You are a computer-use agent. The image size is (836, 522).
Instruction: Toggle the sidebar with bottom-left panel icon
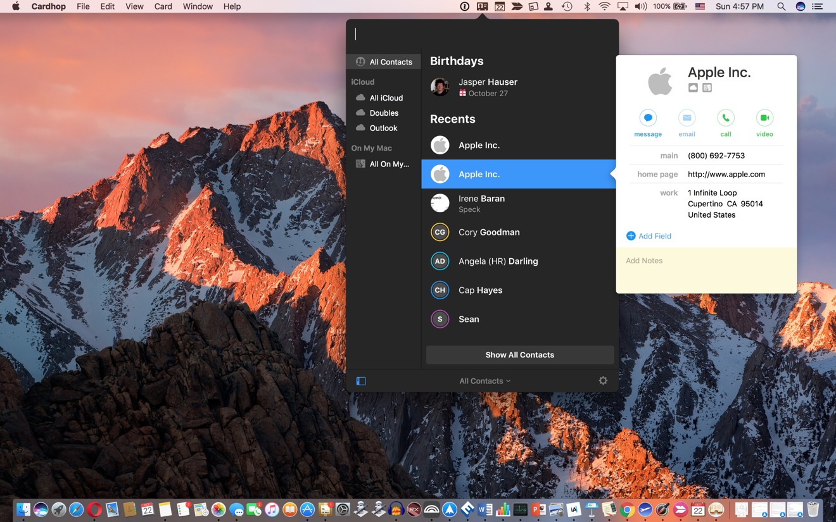click(x=361, y=381)
